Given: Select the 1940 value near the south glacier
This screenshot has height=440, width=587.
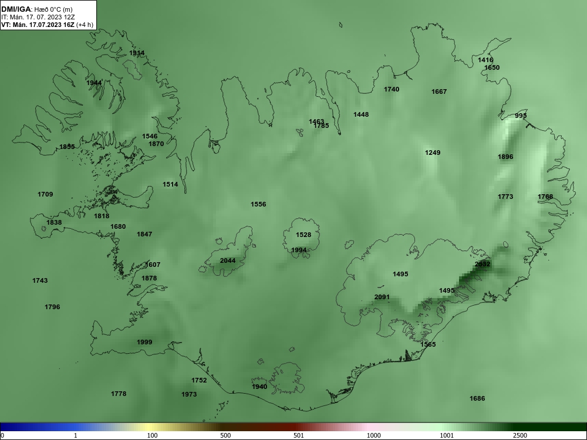Looking at the screenshot, I should (259, 387).
